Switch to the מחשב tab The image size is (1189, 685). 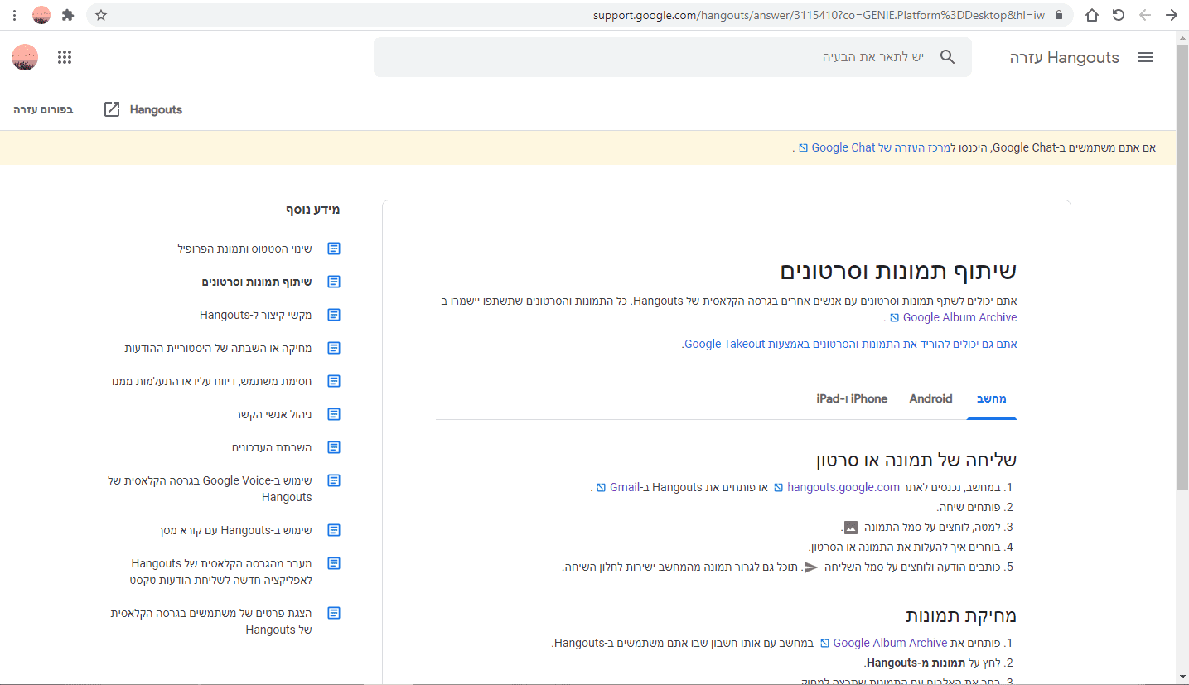click(992, 398)
